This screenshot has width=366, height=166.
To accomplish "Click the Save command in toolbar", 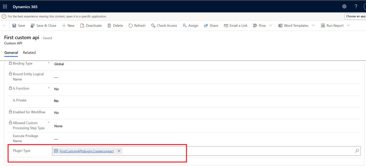I will [19, 26].
